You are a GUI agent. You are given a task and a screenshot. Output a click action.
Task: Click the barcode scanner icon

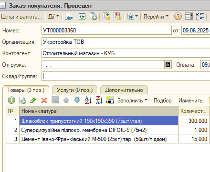click(x=110, y=100)
